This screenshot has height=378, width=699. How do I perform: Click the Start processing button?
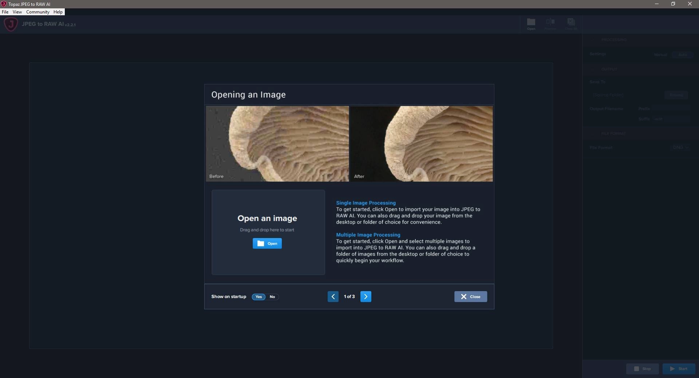(679, 369)
